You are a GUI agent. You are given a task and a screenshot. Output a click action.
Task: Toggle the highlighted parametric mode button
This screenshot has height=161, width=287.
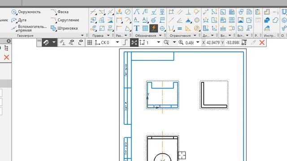(134, 42)
